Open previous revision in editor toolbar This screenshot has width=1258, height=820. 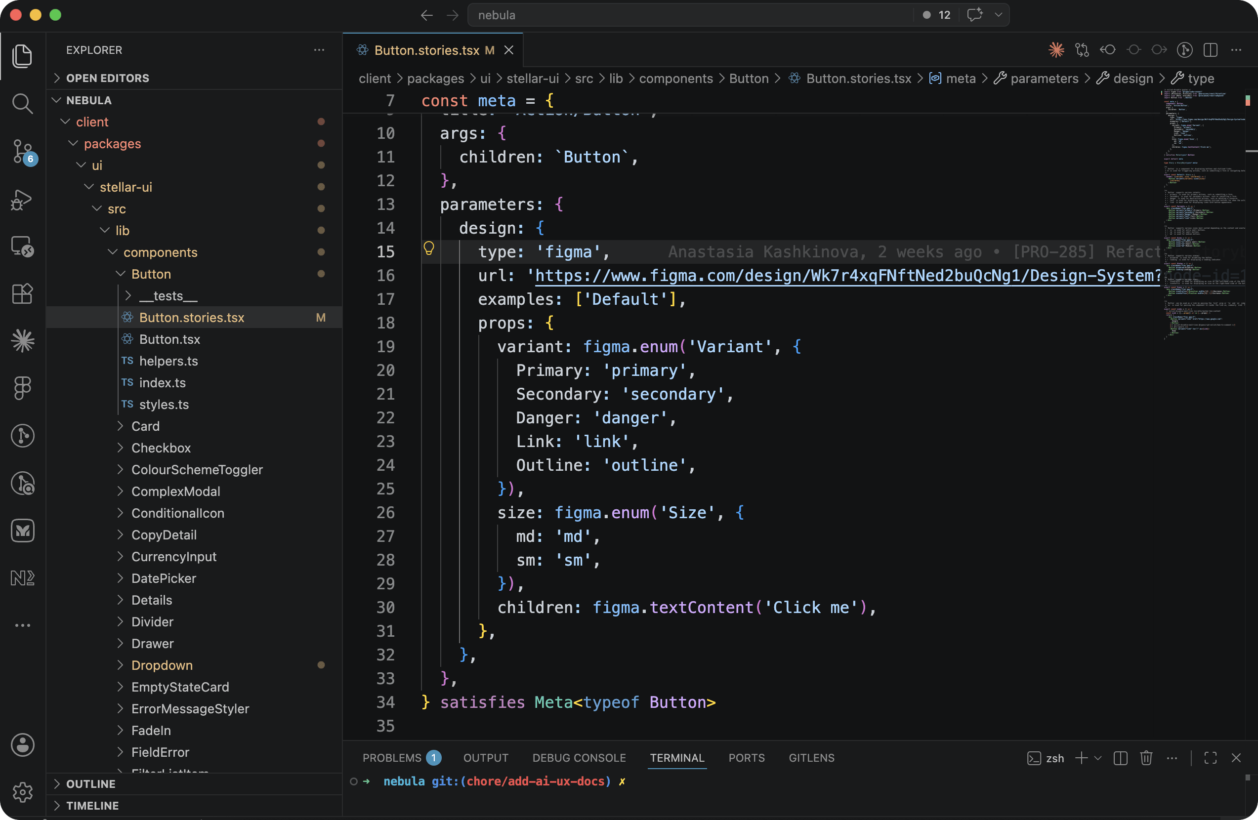click(x=1107, y=50)
